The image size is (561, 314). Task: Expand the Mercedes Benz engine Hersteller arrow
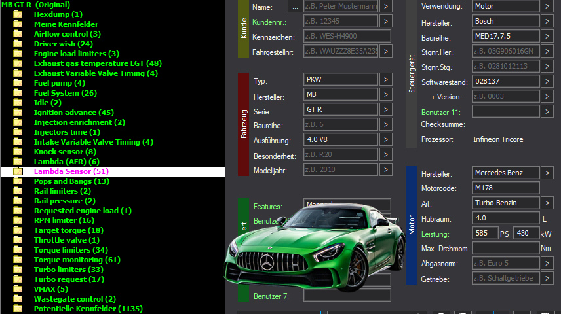pos(547,173)
